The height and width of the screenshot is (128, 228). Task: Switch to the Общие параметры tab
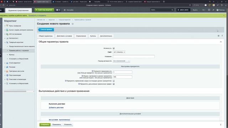click(46, 36)
